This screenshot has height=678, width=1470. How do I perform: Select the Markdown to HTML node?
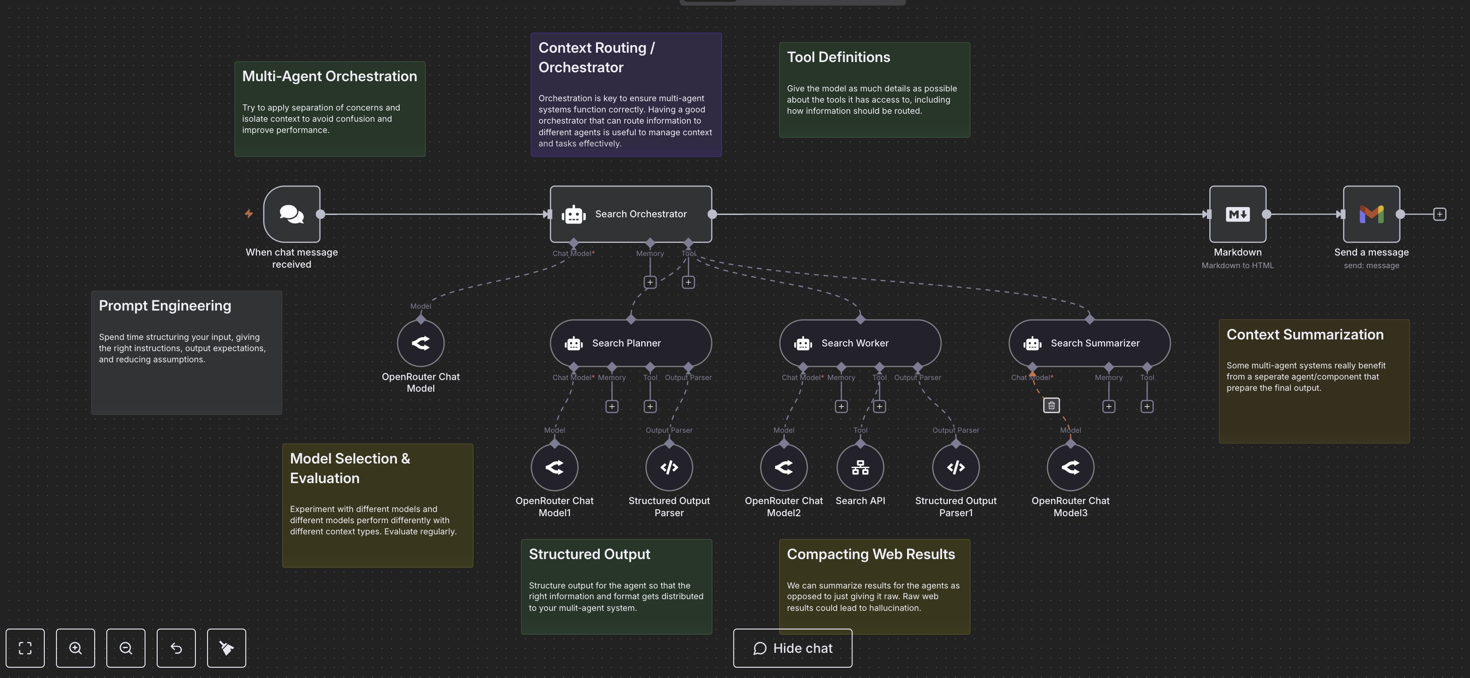point(1237,214)
